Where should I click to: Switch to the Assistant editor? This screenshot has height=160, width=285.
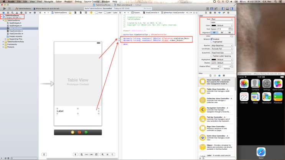212,8
